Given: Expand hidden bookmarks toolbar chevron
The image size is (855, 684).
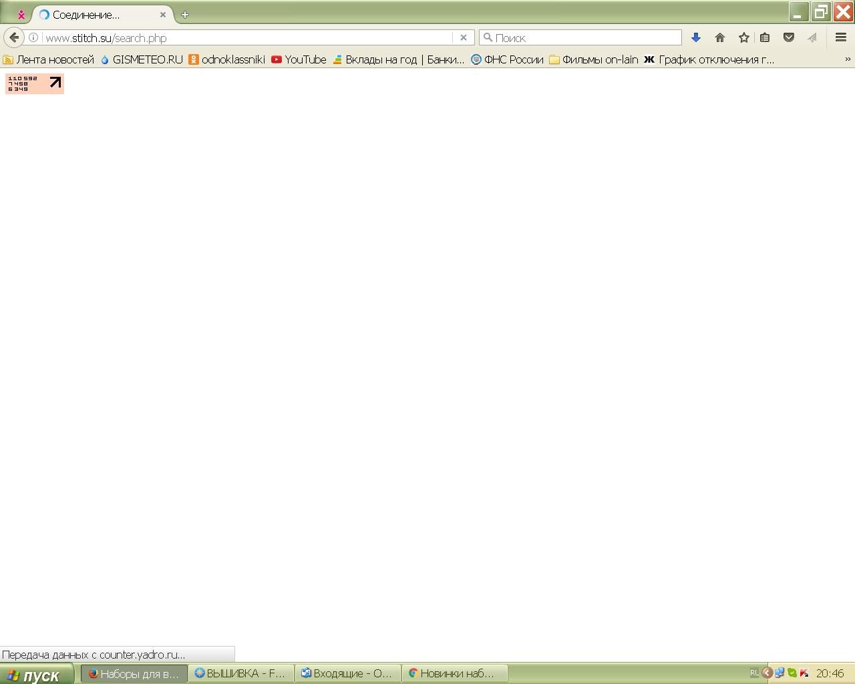Looking at the screenshot, I should coord(848,59).
